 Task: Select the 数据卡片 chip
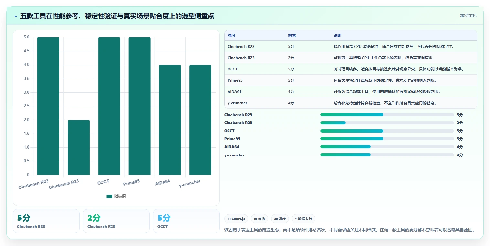coord(304,219)
